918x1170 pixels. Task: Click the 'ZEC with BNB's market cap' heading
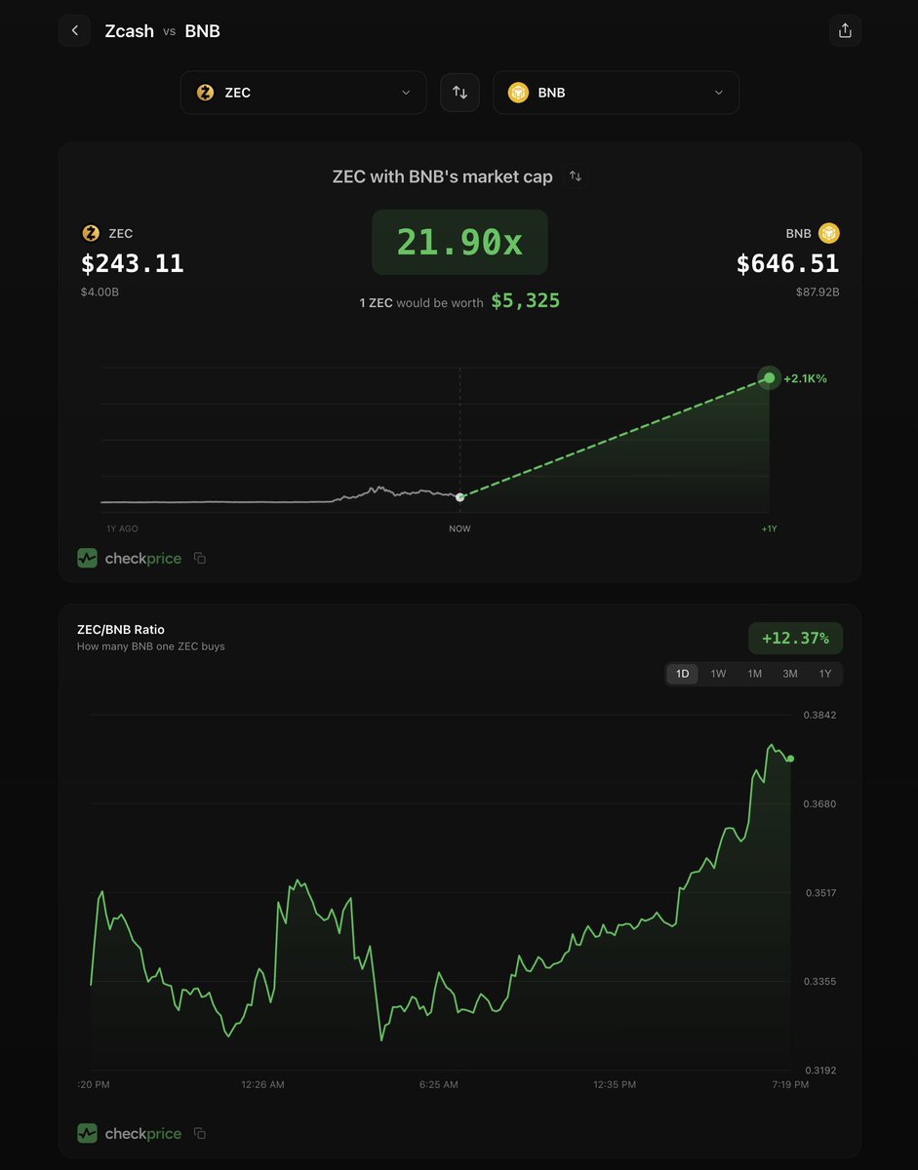tap(443, 176)
